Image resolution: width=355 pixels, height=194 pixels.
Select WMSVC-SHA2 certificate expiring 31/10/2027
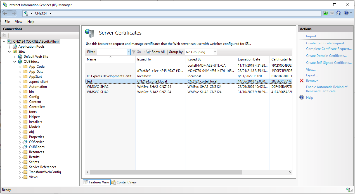189,92
